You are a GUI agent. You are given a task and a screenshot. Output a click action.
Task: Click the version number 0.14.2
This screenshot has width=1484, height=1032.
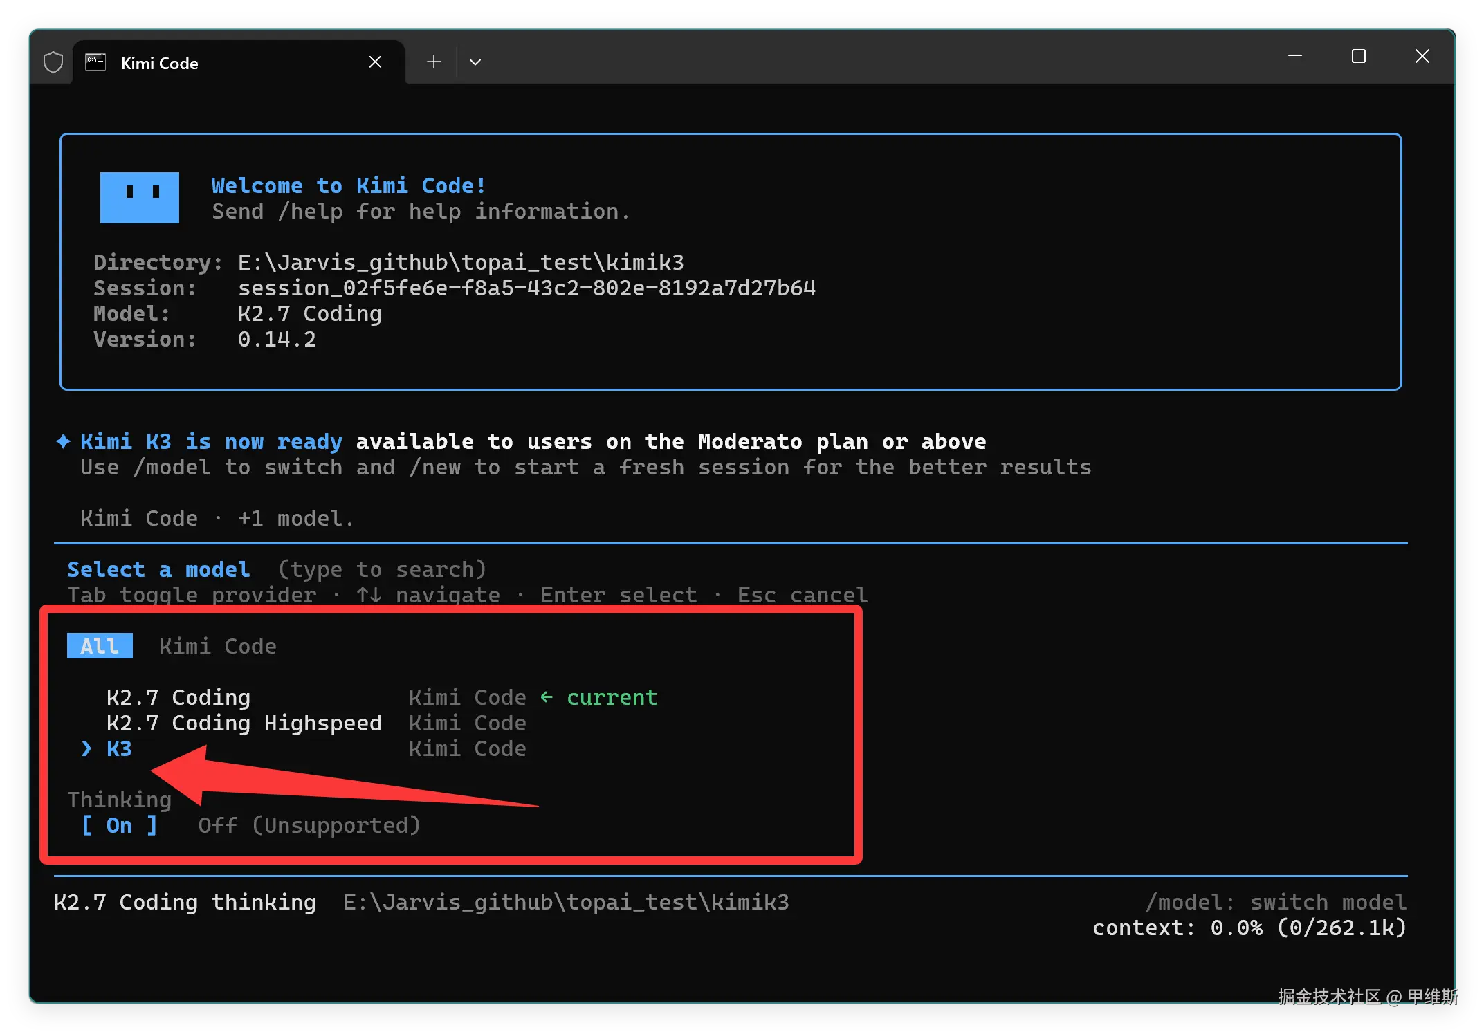tap(277, 339)
